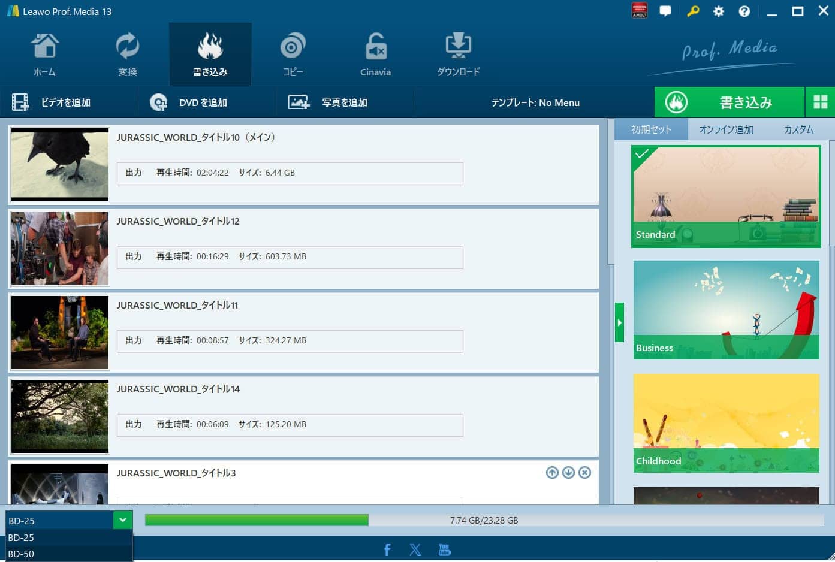The height and width of the screenshot is (562, 835).
Task: Open the カスタム templates tab
Action: [x=798, y=129]
